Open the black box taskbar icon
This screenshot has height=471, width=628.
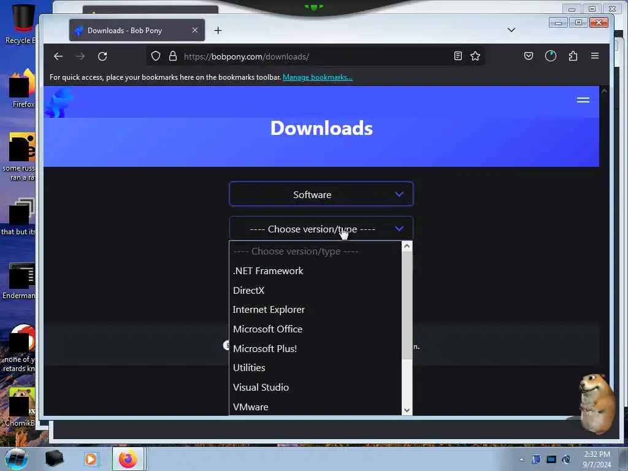[x=54, y=459]
